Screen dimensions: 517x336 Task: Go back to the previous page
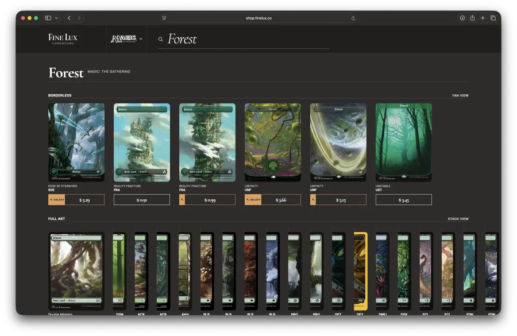[69, 18]
